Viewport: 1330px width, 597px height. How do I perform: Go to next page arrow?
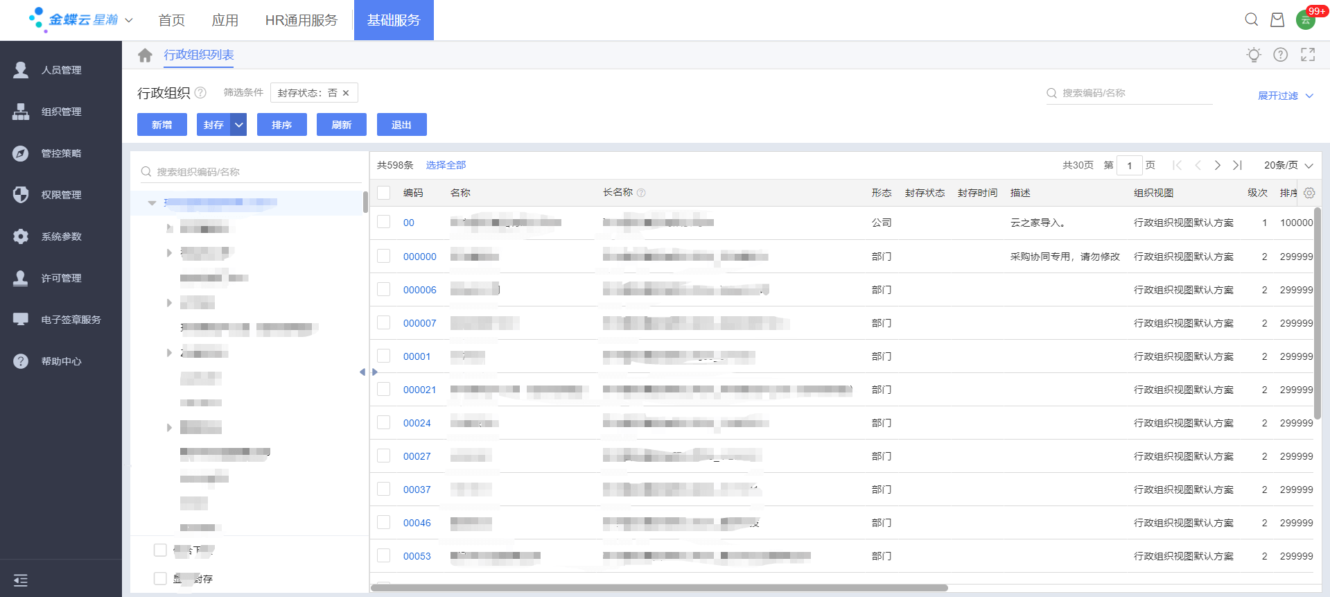click(x=1218, y=165)
